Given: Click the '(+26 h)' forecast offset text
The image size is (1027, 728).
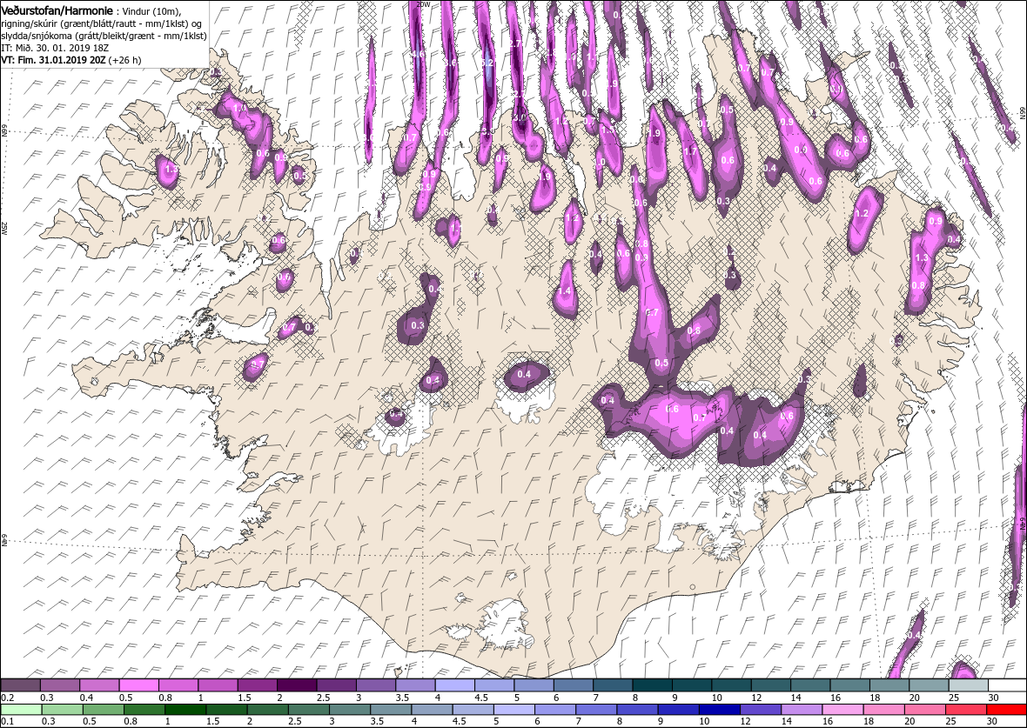Looking at the screenshot, I should pyautogui.click(x=124, y=59).
